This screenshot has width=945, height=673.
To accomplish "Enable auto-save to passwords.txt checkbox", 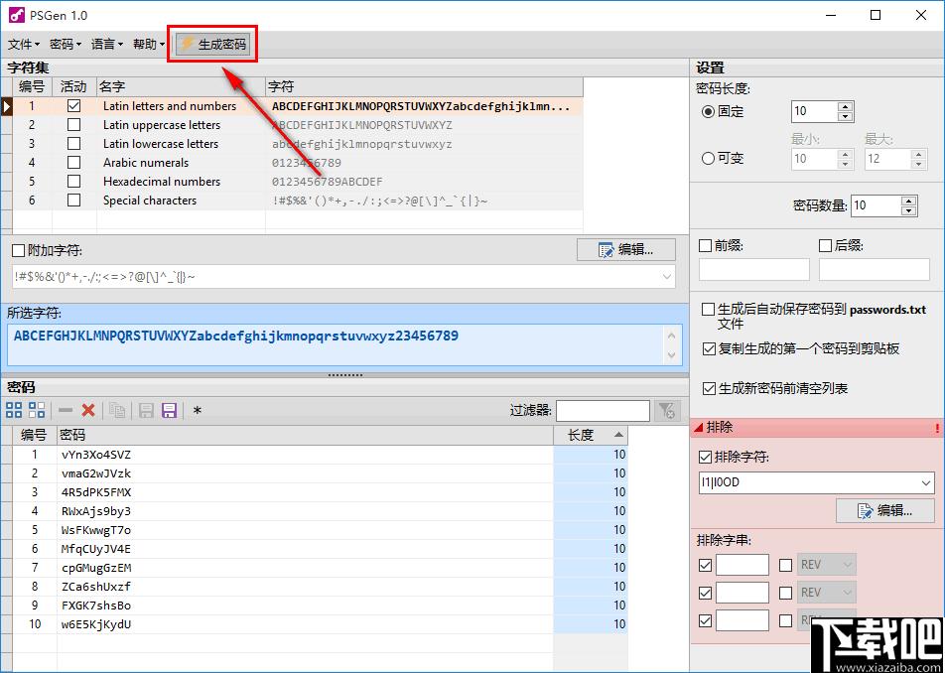I will tap(709, 310).
